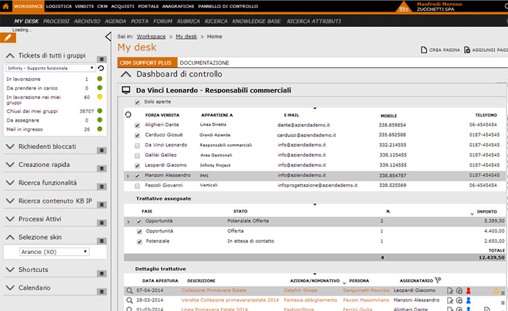
Task: Refresh the tickets list with circular arrow
Action: pyautogui.click(x=100, y=68)
